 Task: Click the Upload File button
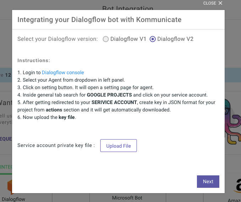tap(118, 146)
